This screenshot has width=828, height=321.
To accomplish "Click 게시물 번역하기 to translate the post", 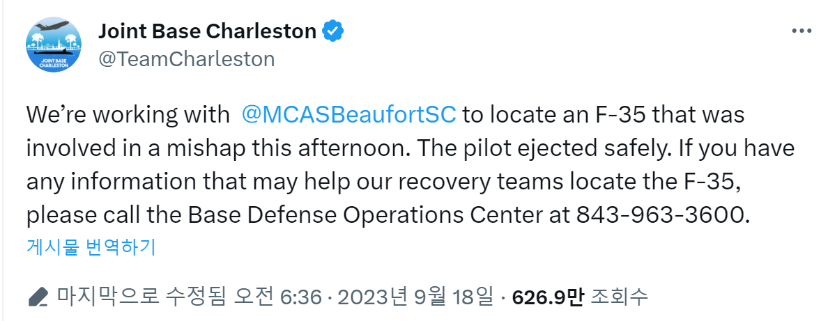I will tap(91, 246).
